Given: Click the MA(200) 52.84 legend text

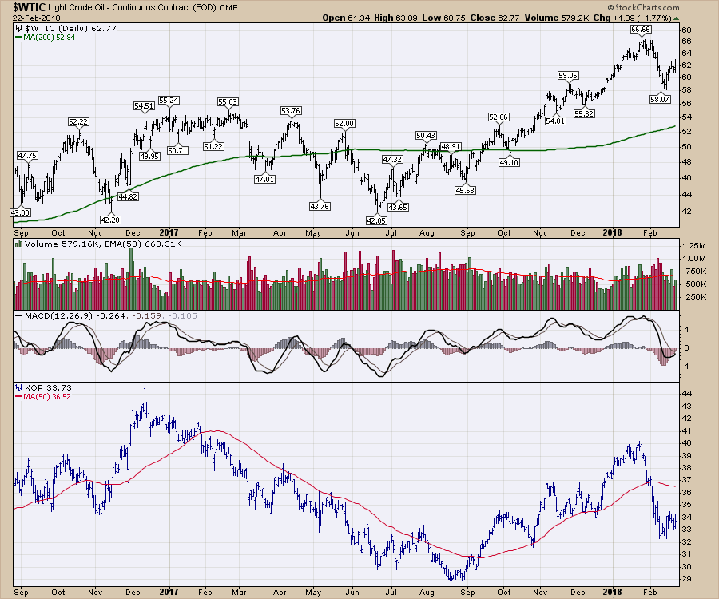Looking at the screenshot, I should tap(49, 38).
